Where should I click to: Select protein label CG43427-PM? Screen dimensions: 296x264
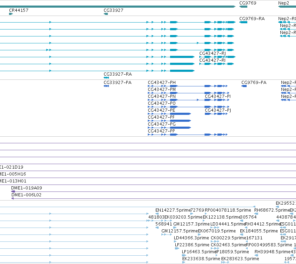pyautogui.click(x=162, y=90)
